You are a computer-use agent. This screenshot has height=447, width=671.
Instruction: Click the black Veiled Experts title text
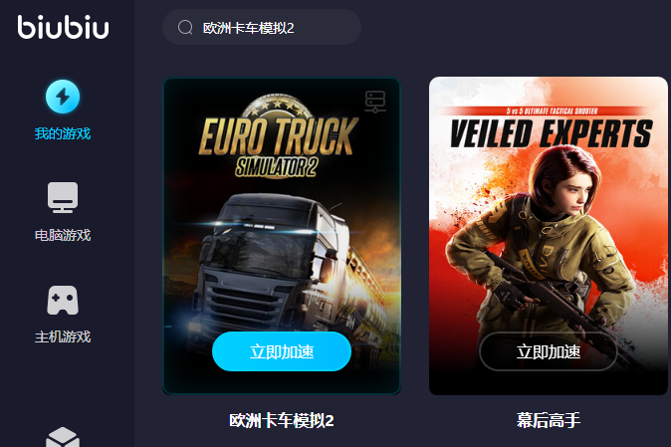(552, 133)
